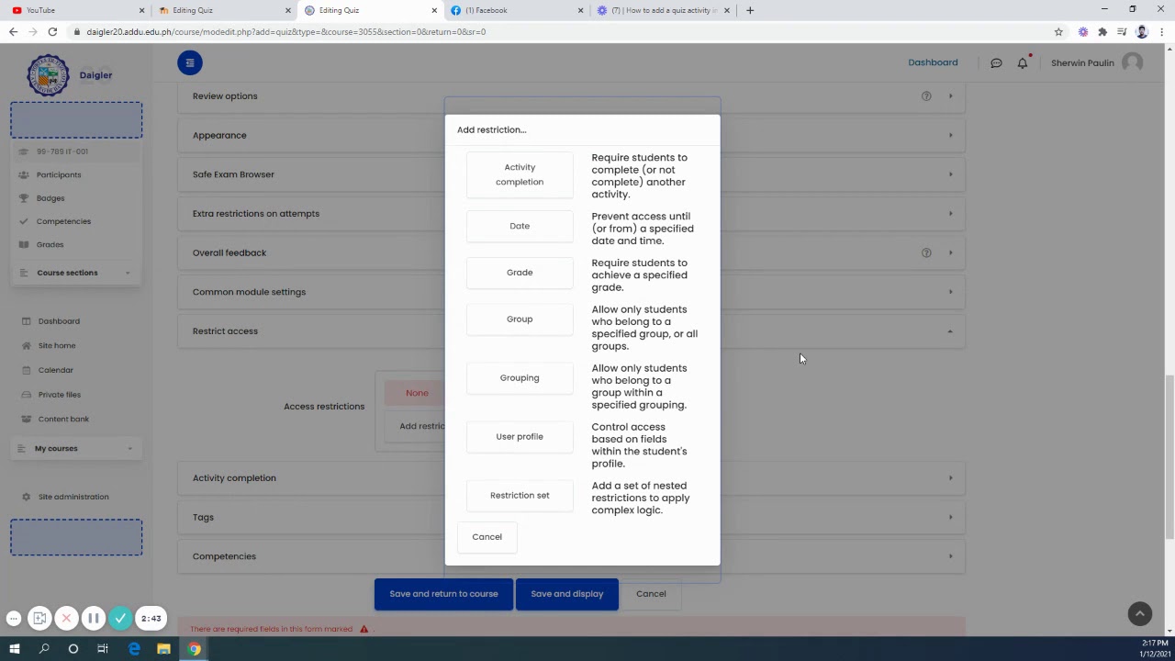Open the notifications bell
The image size is (1175, 661).
click(1023, 63)
